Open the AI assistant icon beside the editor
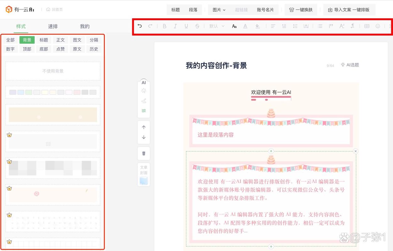The width and height of the screenshot is (393, 251). tap(144, 83)
